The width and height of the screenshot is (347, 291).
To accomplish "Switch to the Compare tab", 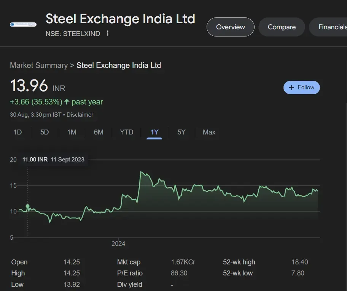I will pyautogui.click(x=282, y=27).
